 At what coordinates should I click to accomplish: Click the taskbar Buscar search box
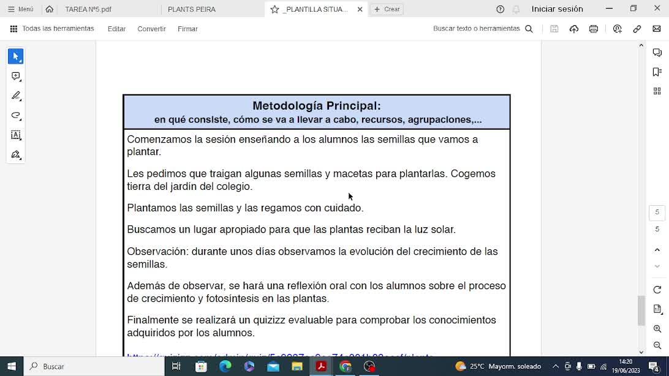click(x=94, y=366)
